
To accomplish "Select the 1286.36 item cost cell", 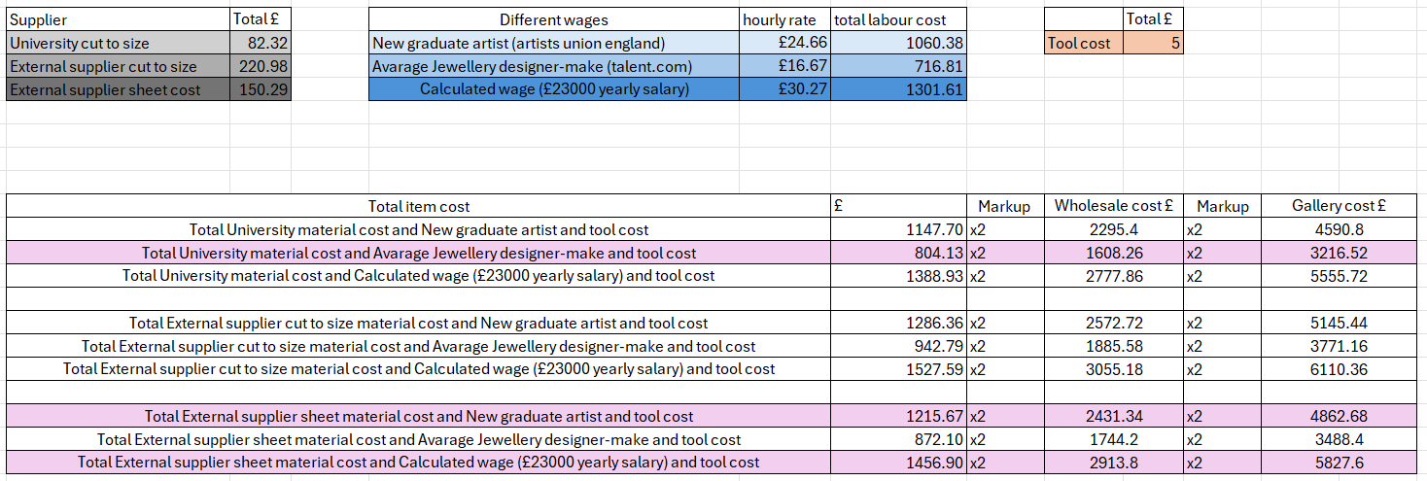I will (899, 323).
